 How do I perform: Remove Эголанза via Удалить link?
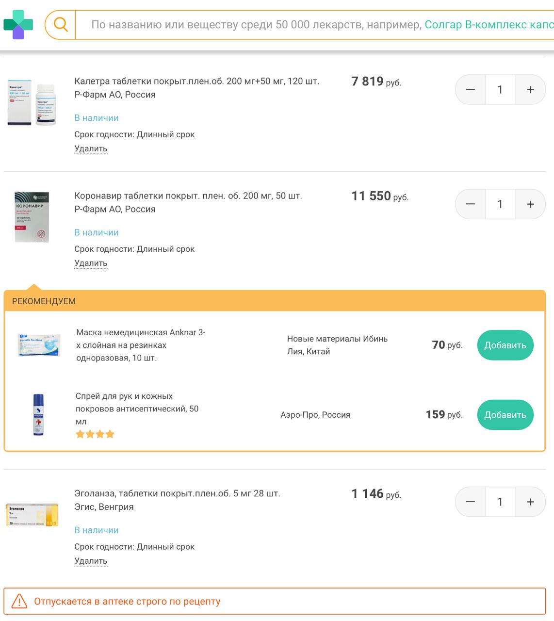pos(91,561)
